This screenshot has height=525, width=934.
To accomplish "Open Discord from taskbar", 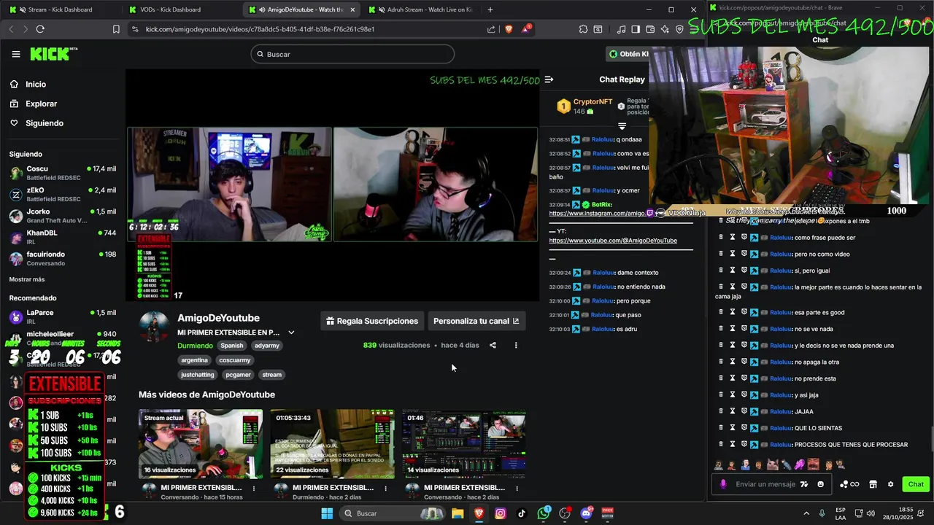I will (587, 513).
